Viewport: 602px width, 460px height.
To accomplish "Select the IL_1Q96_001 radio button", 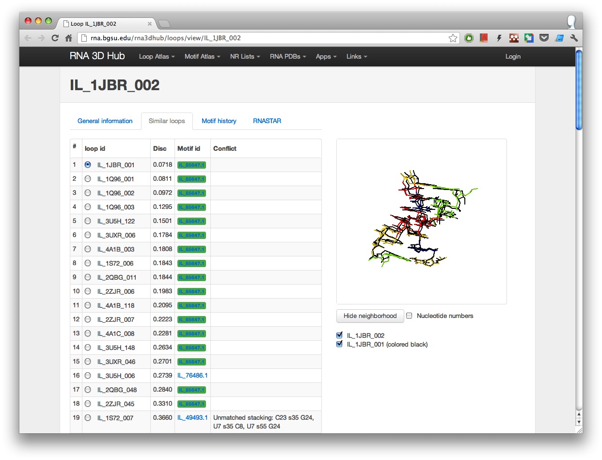I will coord(88,179).
